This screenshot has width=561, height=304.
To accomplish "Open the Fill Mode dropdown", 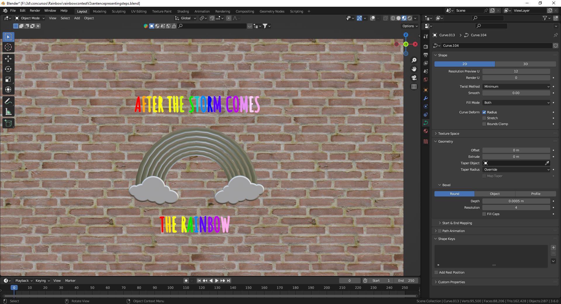I will 516,103.
